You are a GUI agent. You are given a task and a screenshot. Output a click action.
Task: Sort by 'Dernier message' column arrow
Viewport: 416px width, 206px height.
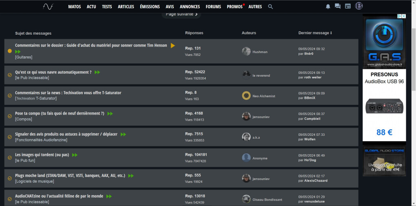(331, 33)
